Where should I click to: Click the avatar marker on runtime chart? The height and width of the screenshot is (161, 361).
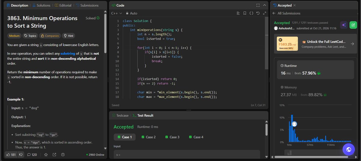tap(294, 124)
